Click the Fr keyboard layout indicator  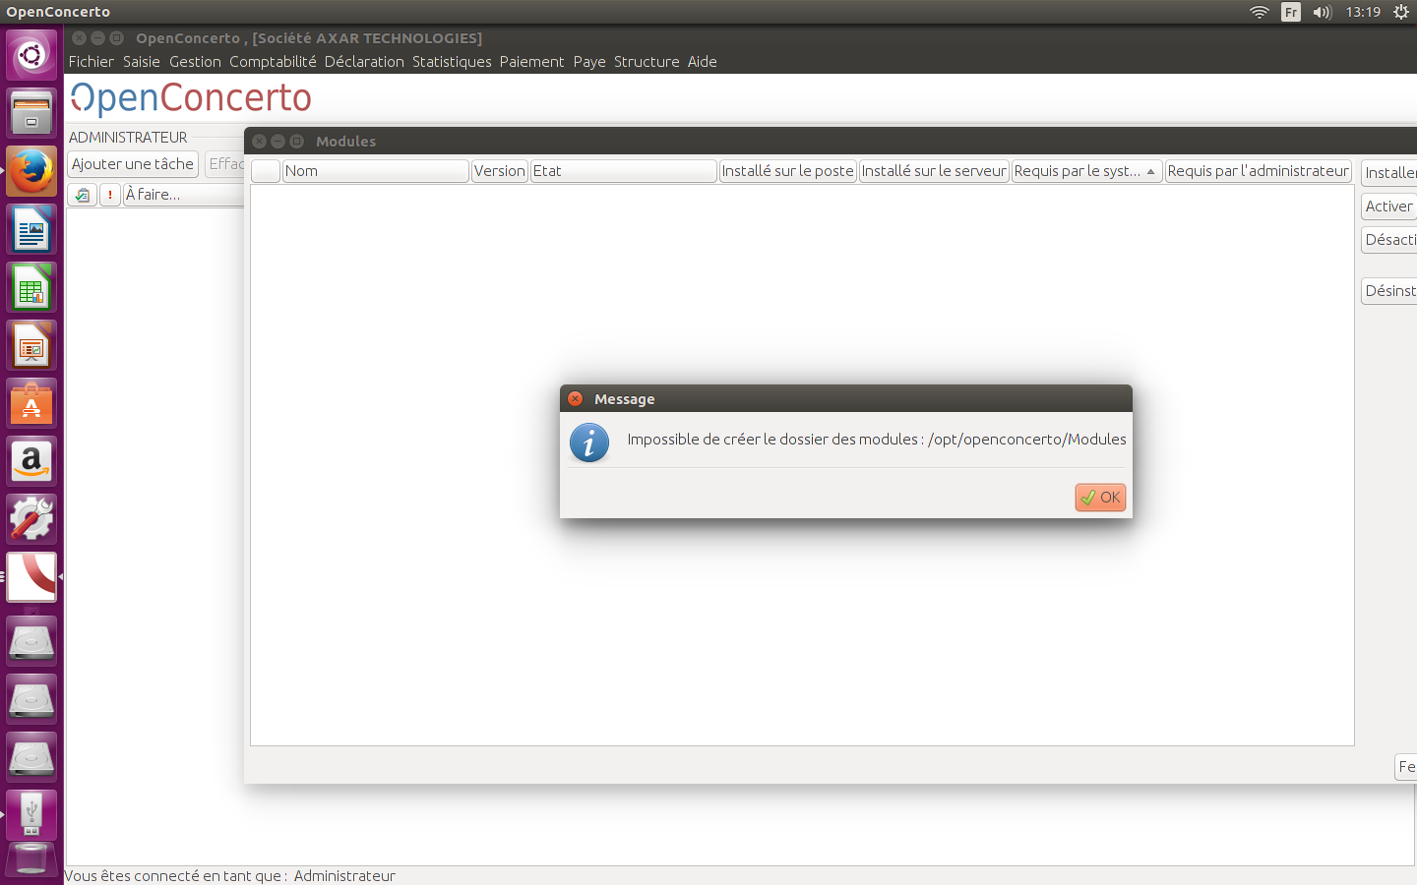1291,12
